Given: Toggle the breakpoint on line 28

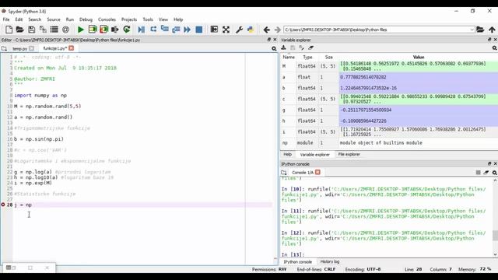Looking at the screenshot, I should click(x=3, y=205).
